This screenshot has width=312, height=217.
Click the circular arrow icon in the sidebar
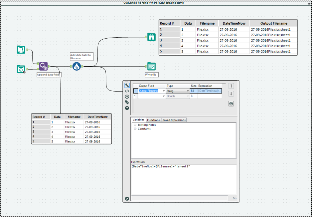click(x=127, y=97)
